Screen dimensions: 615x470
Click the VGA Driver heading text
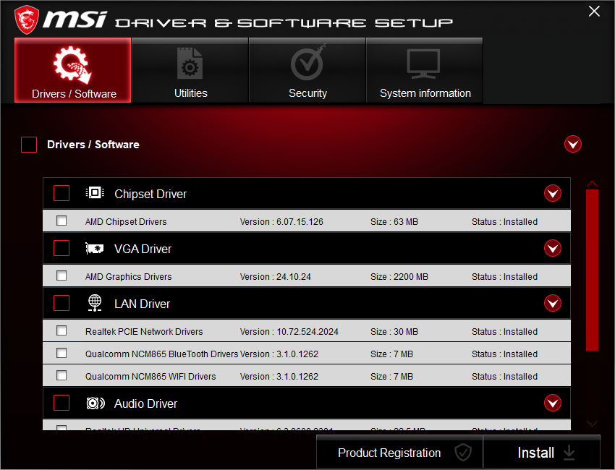(x=143, y=249)
